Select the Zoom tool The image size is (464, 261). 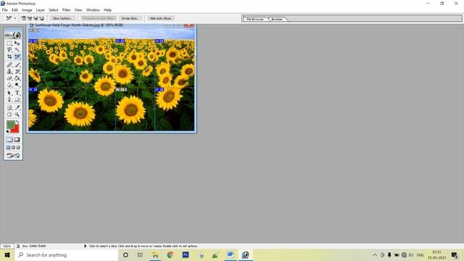click(17, 115)
